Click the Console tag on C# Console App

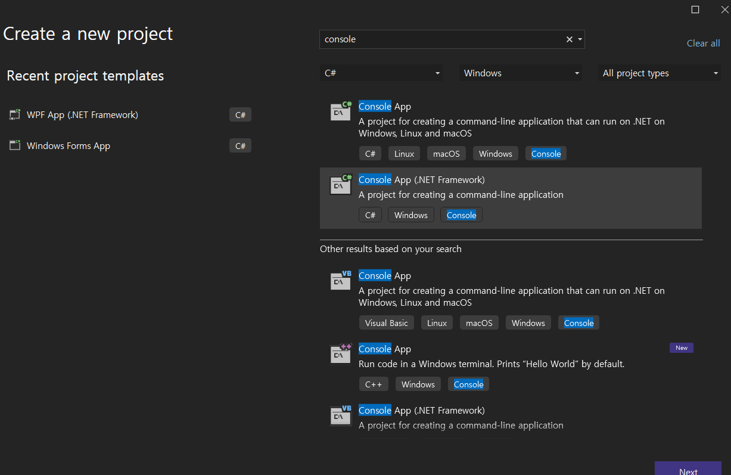[546, 153]
